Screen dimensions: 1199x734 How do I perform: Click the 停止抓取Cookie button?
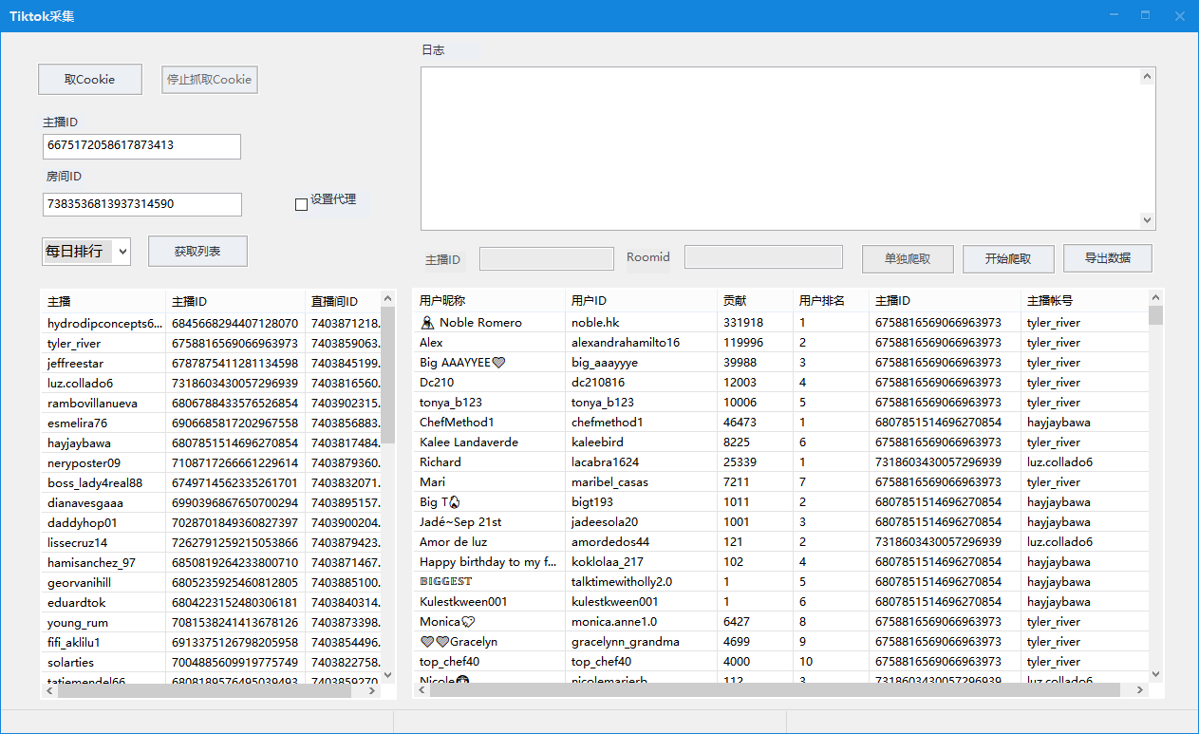210,80
